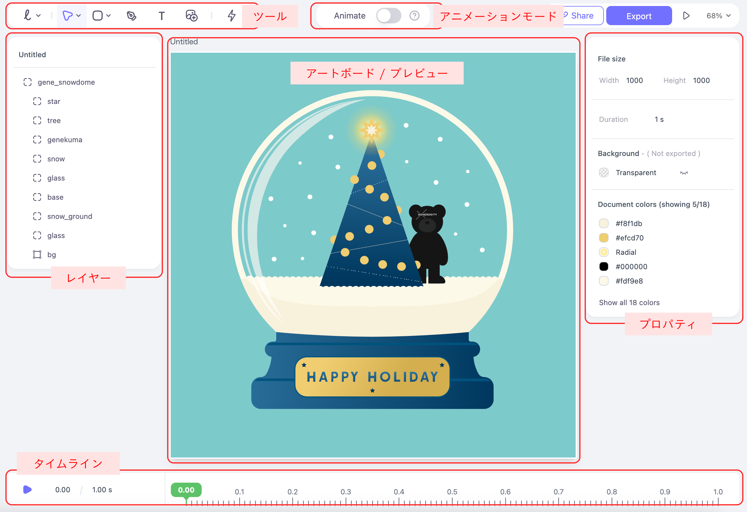Click the Width value field
Image resolution: width=747 pixels, height=512 pixels.
634,80
